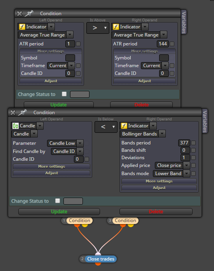
Task: Open Find Candle by Candle ID dropdown
Action: click(80, 151)
